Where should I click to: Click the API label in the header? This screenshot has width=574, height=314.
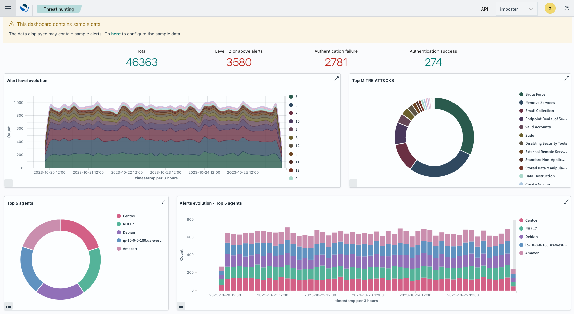[x=484, y=9]
